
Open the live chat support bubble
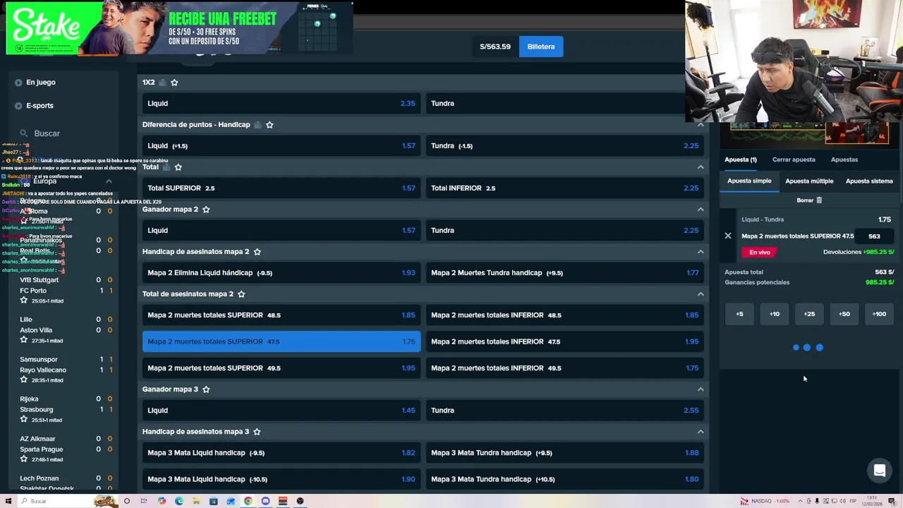880,471
